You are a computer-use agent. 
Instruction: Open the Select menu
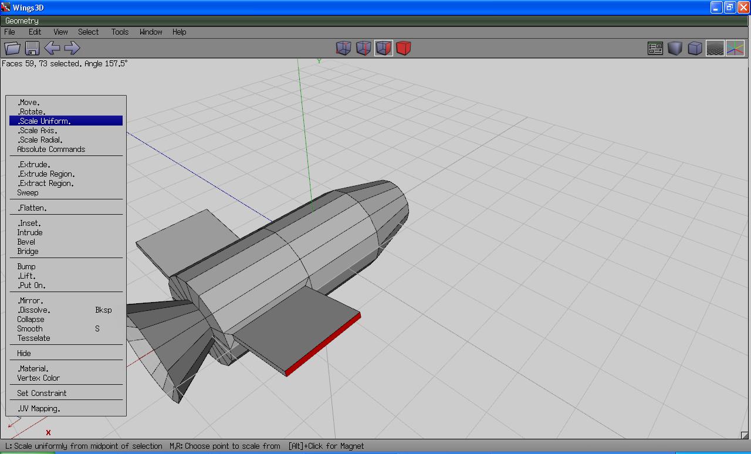click(x=89, y=32)
